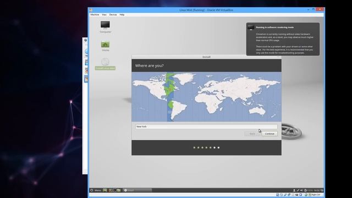Select the Computer desktop icon
The width and height of the screenshot is (352, 198).
tap(105, 27)
